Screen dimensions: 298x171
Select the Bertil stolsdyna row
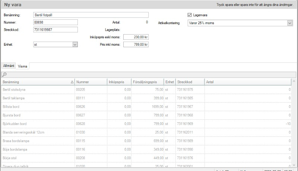pos(146,90)
